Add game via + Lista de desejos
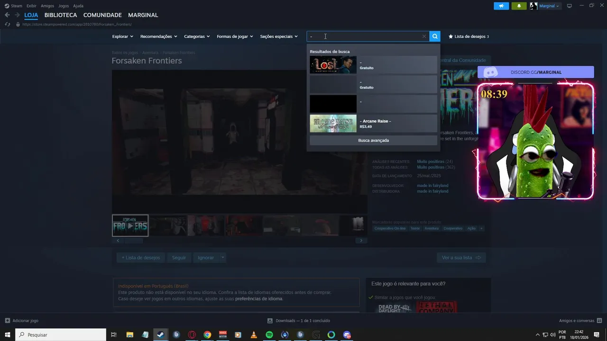This screenshot has height=341, width=607. pos(141,258)
